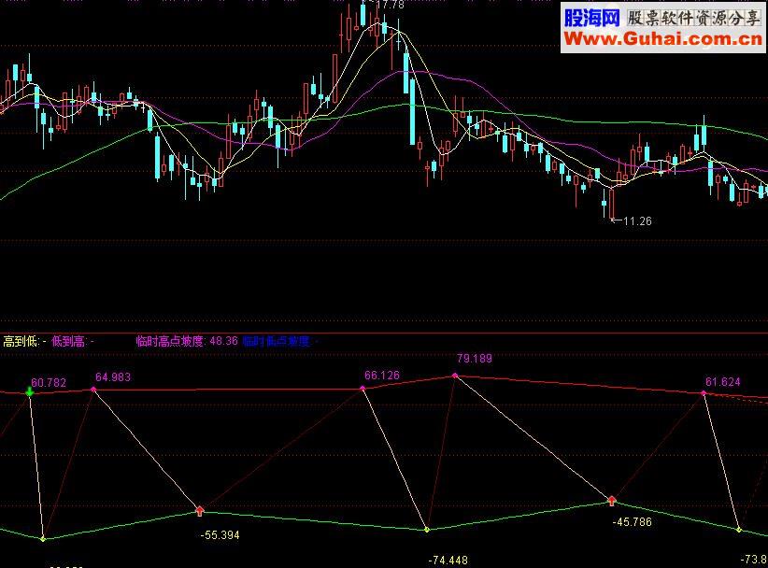Click the magenta peak marker at 61.624
The width and height of the screenshot is (768, 568).
(x=704, y=393)
